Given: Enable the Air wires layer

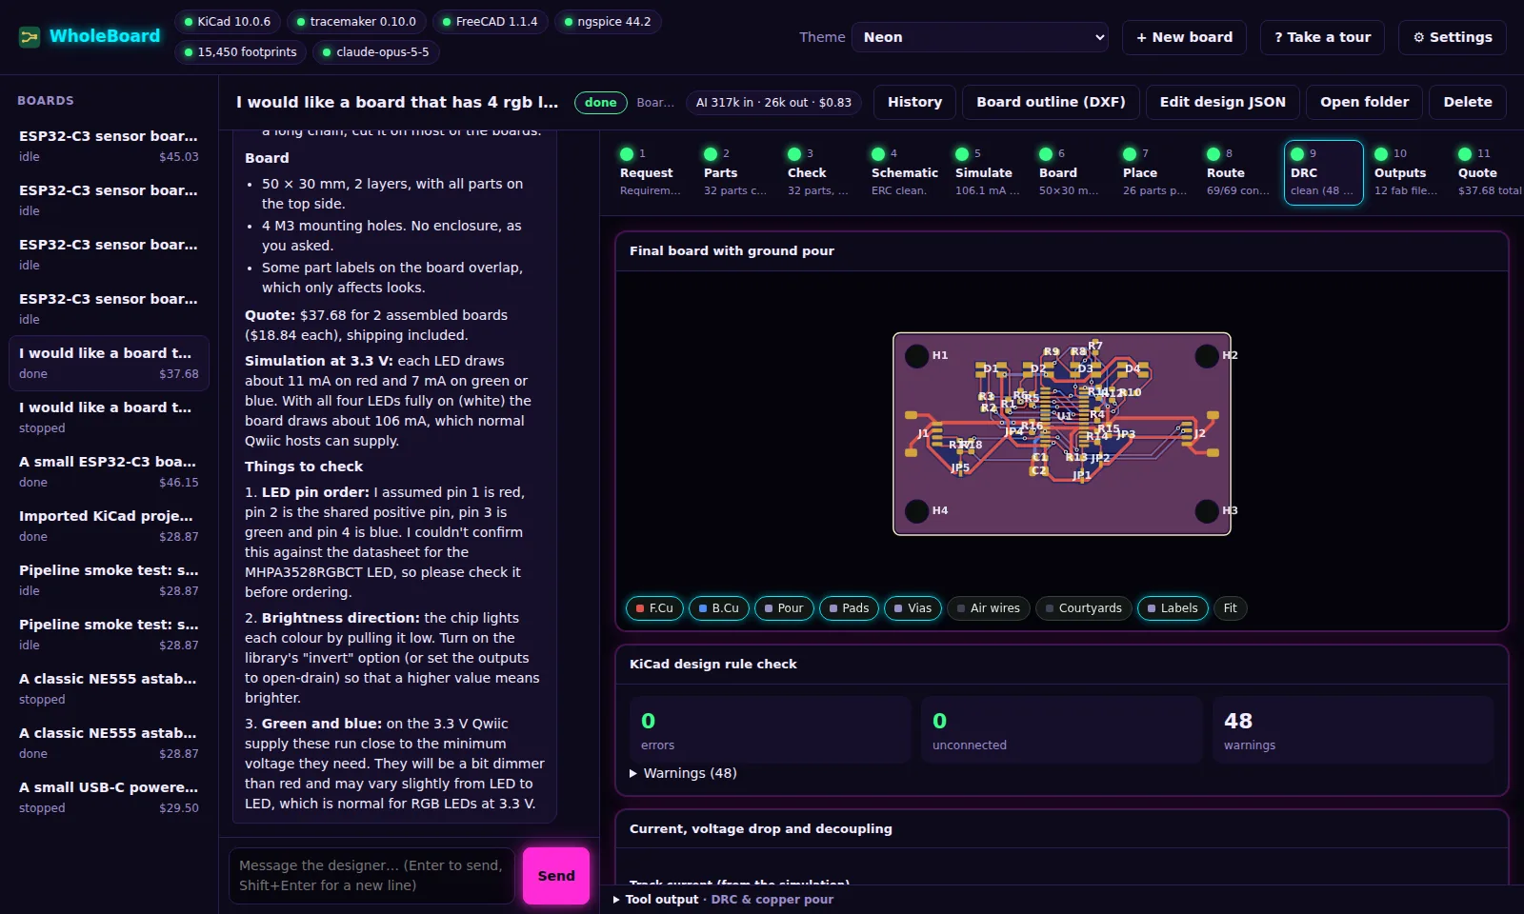Looking at the screenshot, I should [x=989, y=608].
